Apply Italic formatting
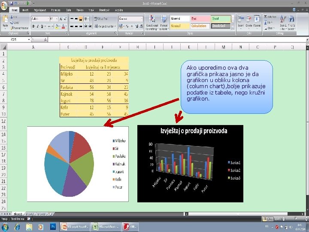309x232 pixels. [x=38, y=26]
